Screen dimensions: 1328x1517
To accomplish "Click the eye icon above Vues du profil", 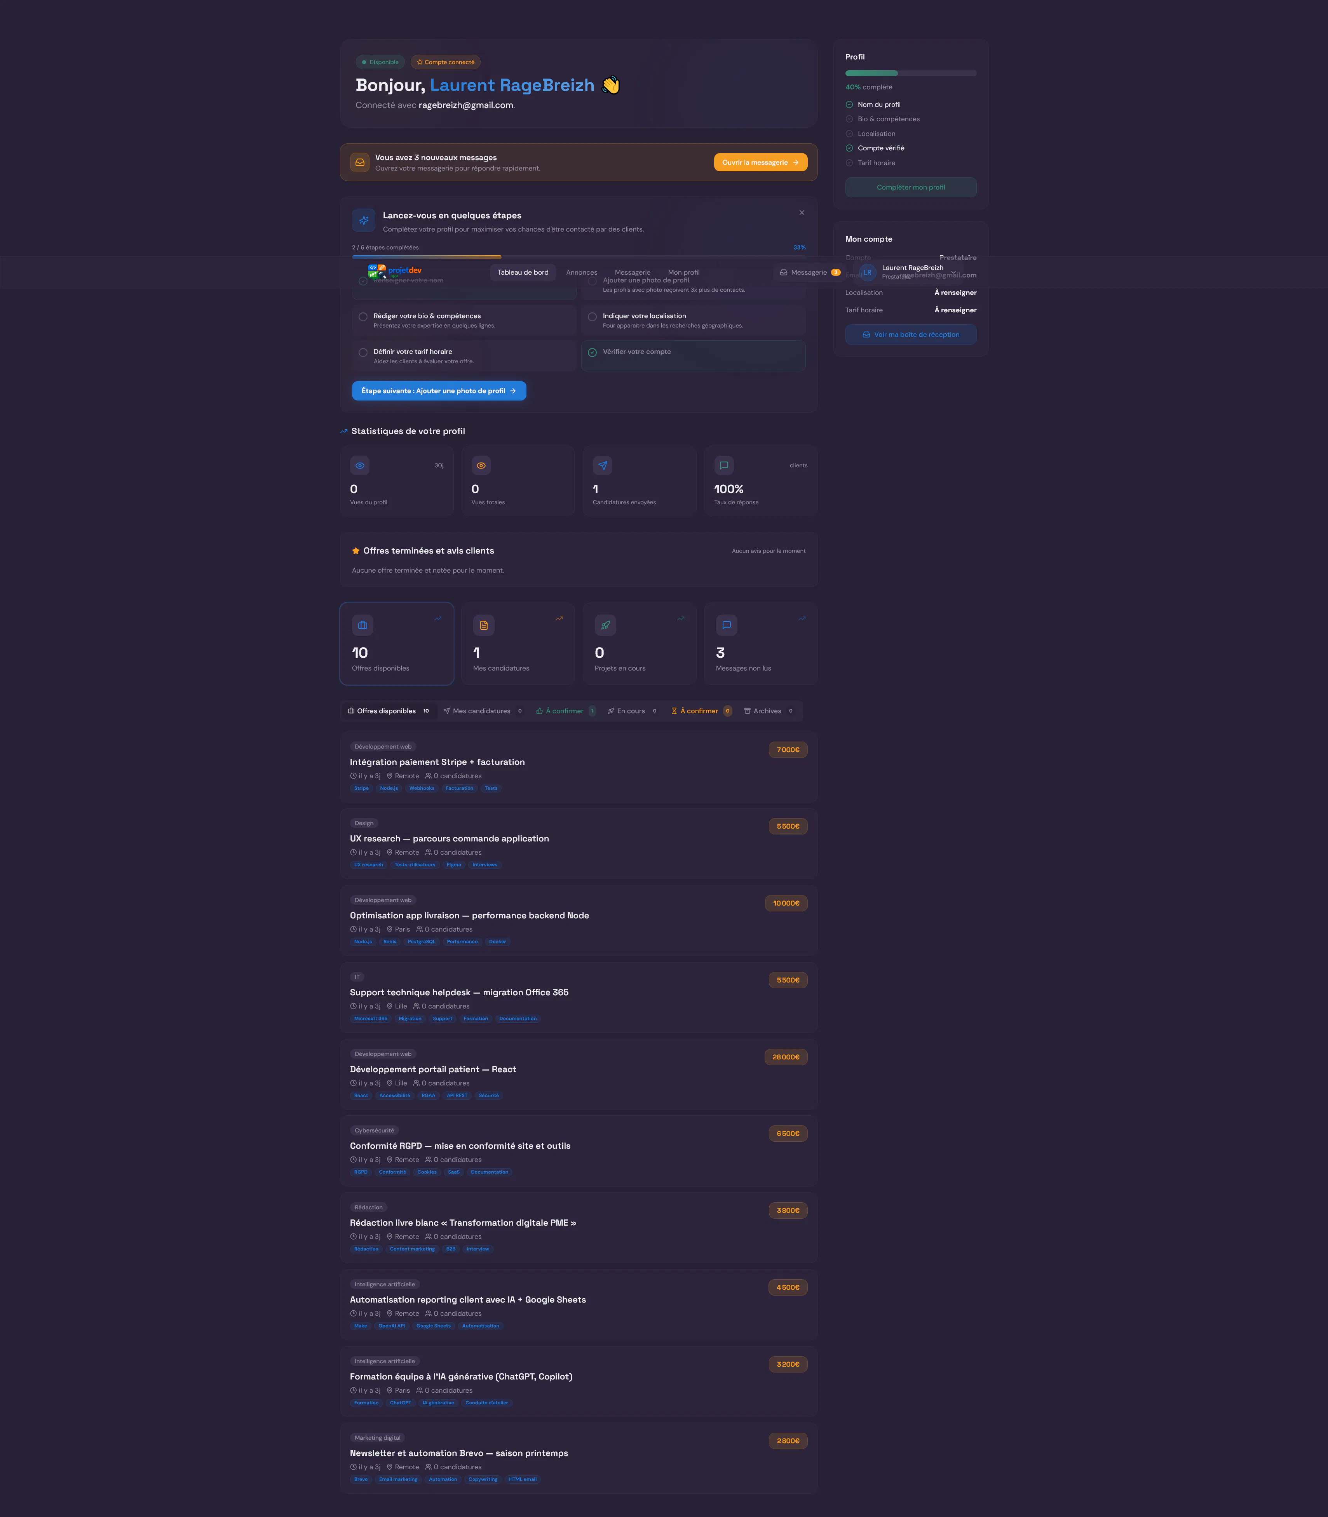I will [359, 465].
